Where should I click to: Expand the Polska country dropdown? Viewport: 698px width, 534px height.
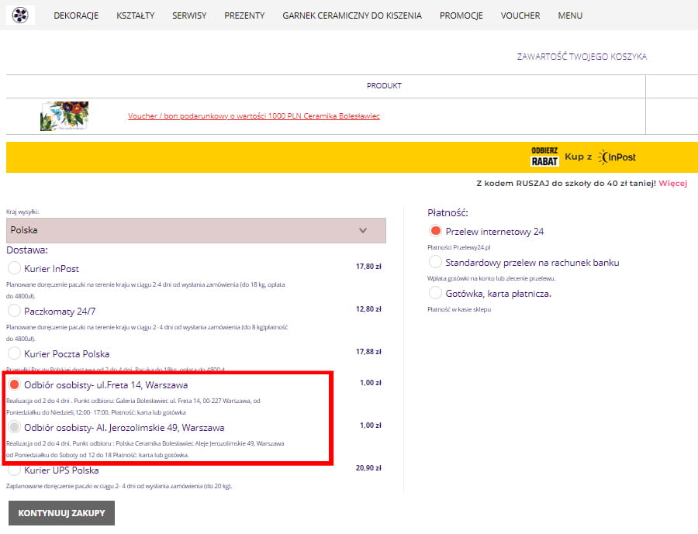tap(196, 230)
